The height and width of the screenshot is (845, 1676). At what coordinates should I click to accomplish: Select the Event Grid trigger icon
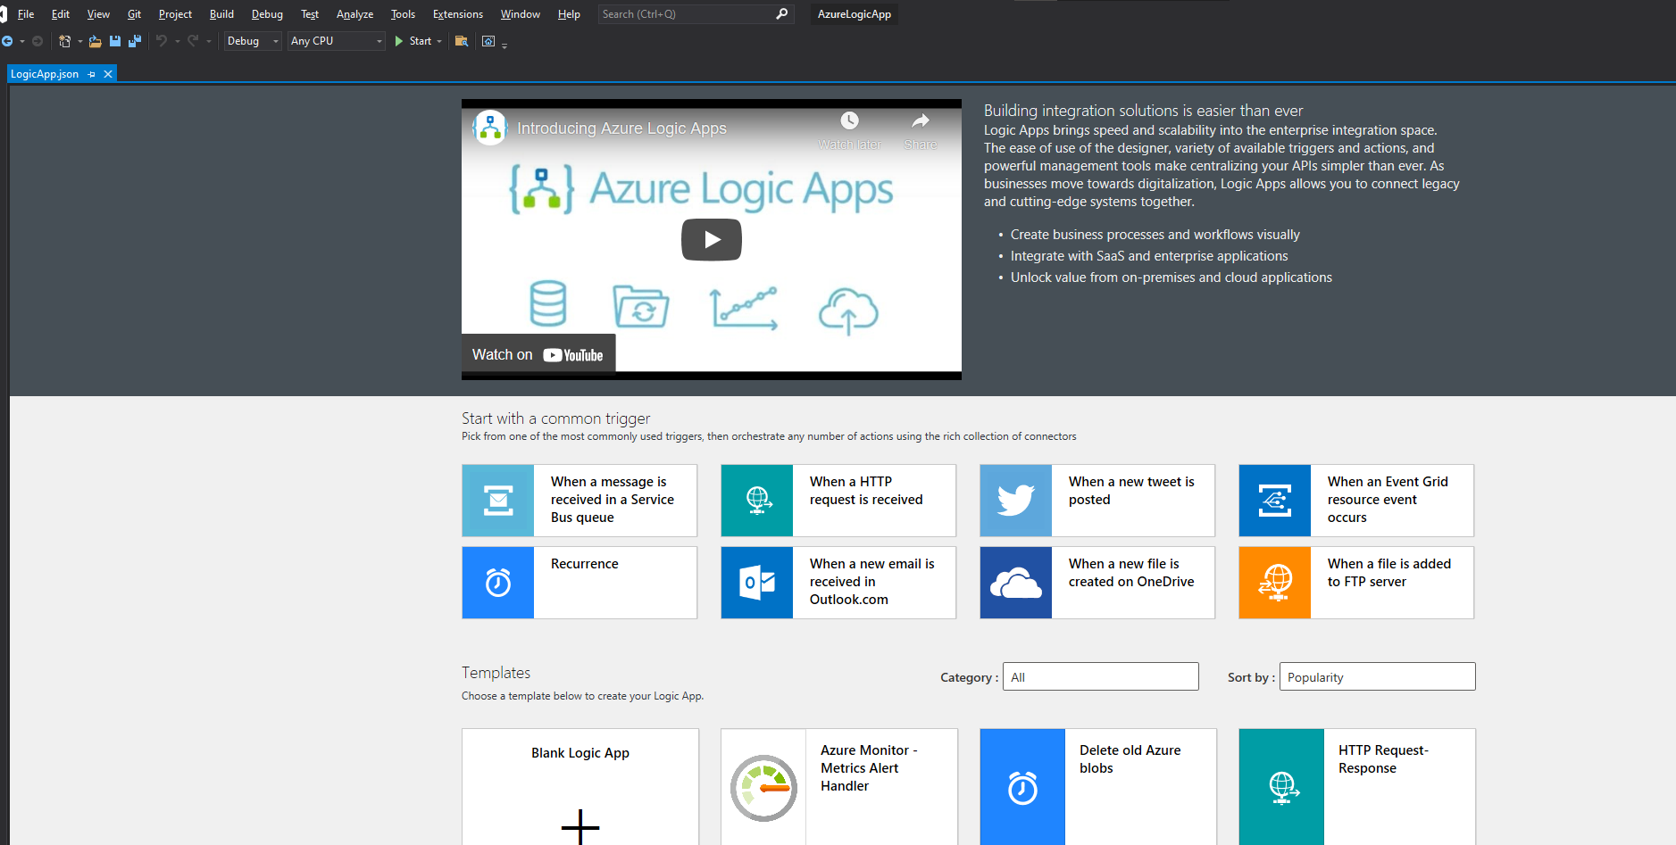[1275, 501]
